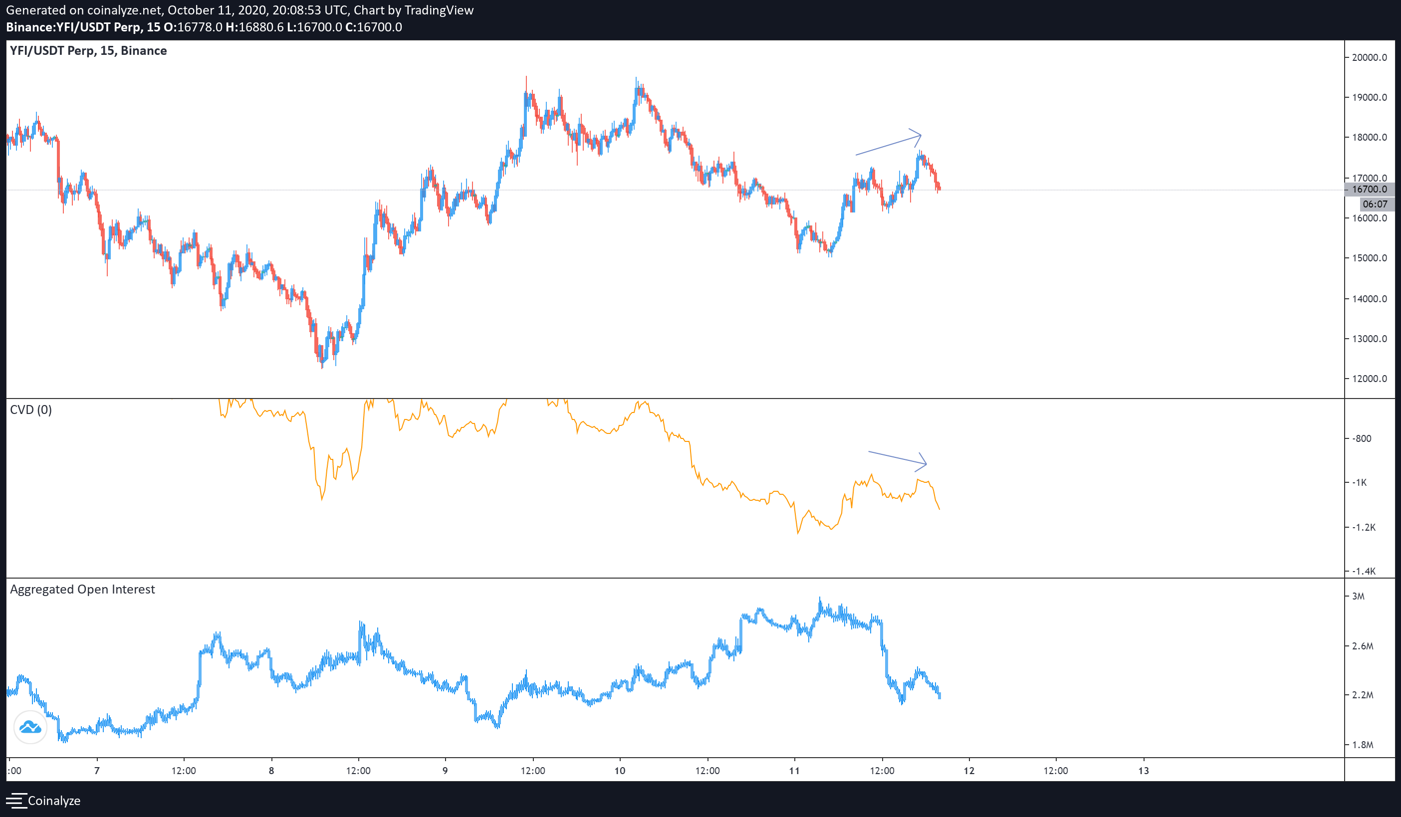Viewport: 1401px width, 817px height.
Task: Click the 14000.0 price axis label
Action: (1369, 298)
